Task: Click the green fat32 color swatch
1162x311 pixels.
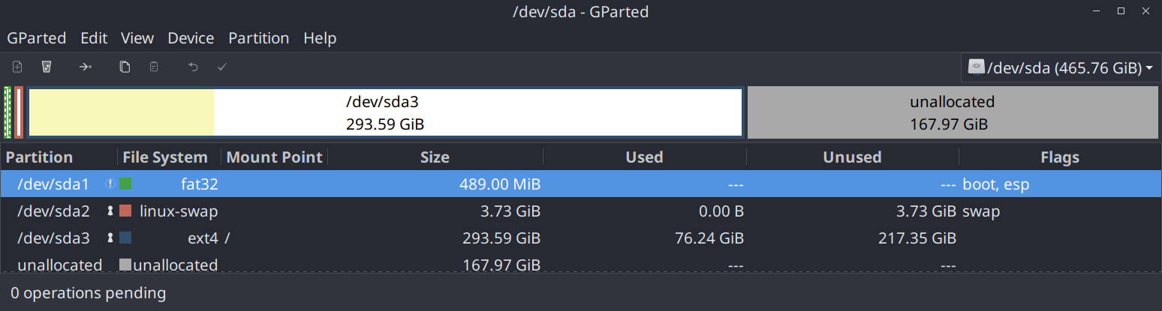Action: tap(125, 184)
